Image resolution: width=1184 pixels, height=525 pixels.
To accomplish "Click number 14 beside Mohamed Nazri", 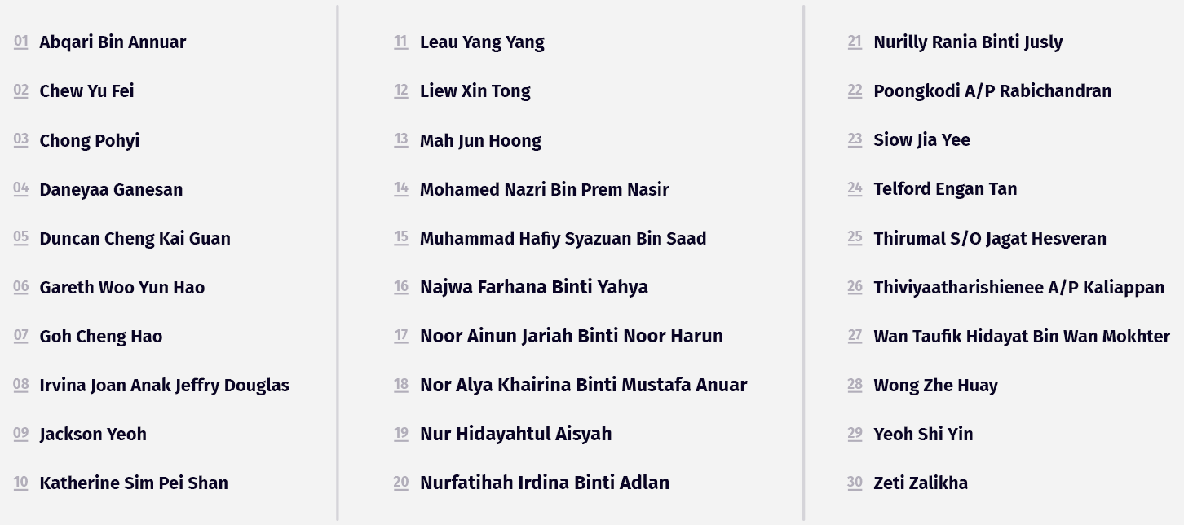I will pos(401,189).
